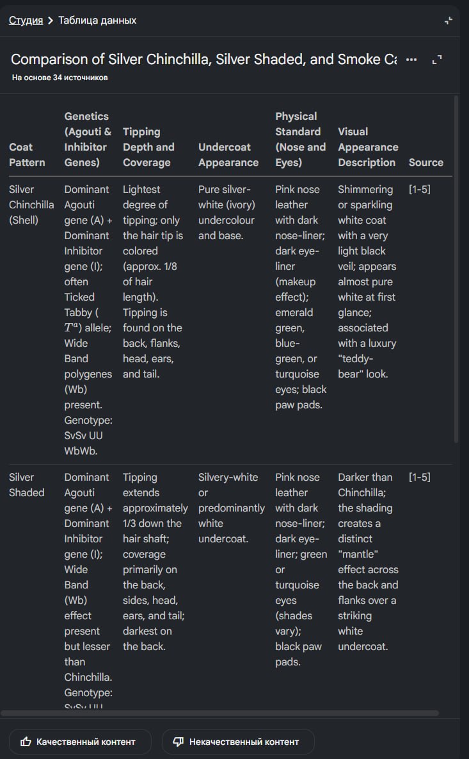Click the 'Source' column header

[x=425, y=162]
